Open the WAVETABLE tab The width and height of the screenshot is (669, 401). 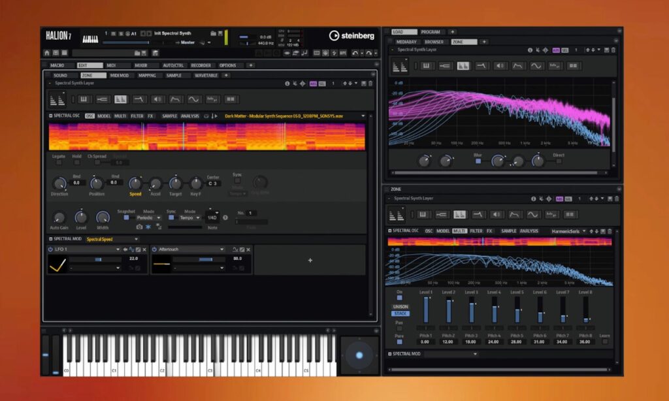pyautogui.click(x=206, y=76)
